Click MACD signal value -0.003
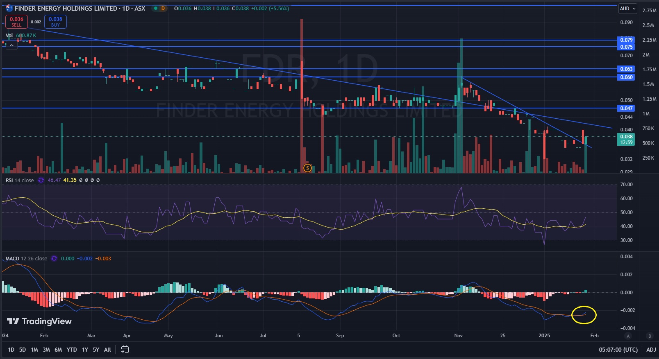This screenshot has width=659, height=359. coord(103,259)
